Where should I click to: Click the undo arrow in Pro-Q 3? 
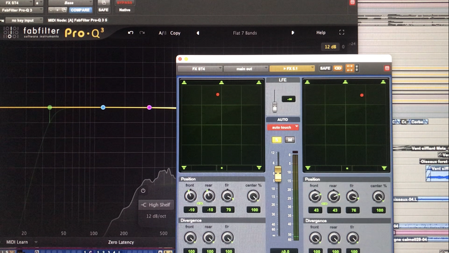pos(131,33)
